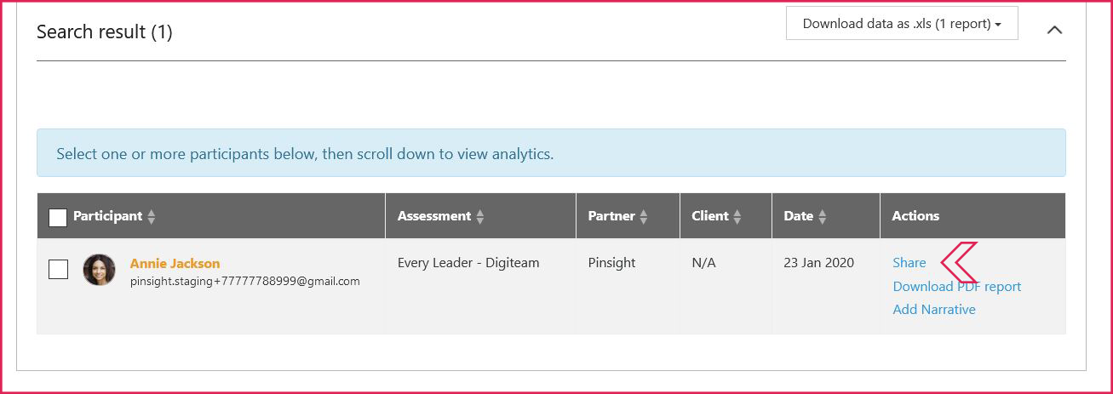Click the Search result (1) heading
This screenshot has width=1113, height=394.
(105, 32)
